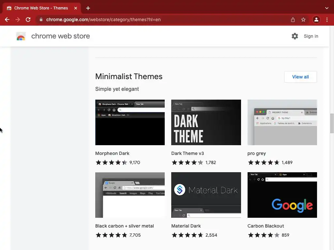Click the pro grey title
334x250 pixels.
pos(256,154)
